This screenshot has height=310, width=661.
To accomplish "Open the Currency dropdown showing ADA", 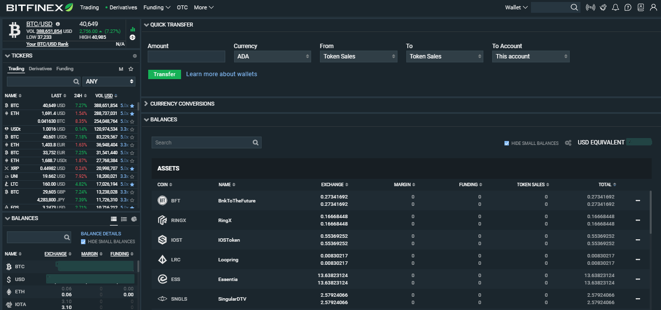I will (x=272, y=56).
